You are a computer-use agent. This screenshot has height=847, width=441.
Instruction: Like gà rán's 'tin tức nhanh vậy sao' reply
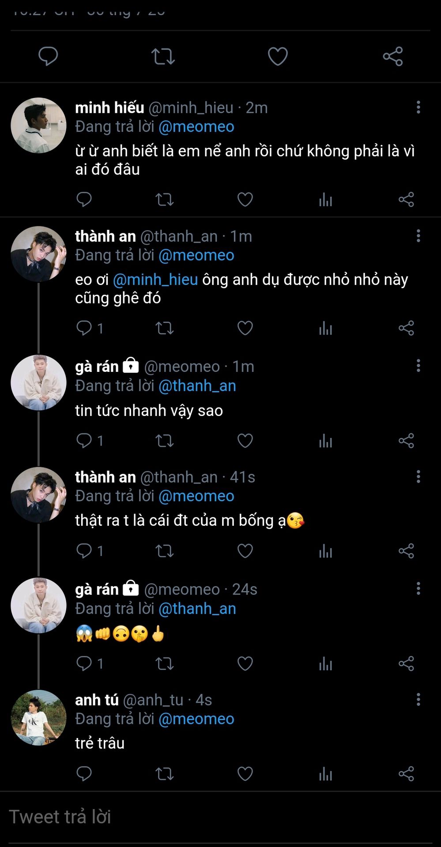245,441
